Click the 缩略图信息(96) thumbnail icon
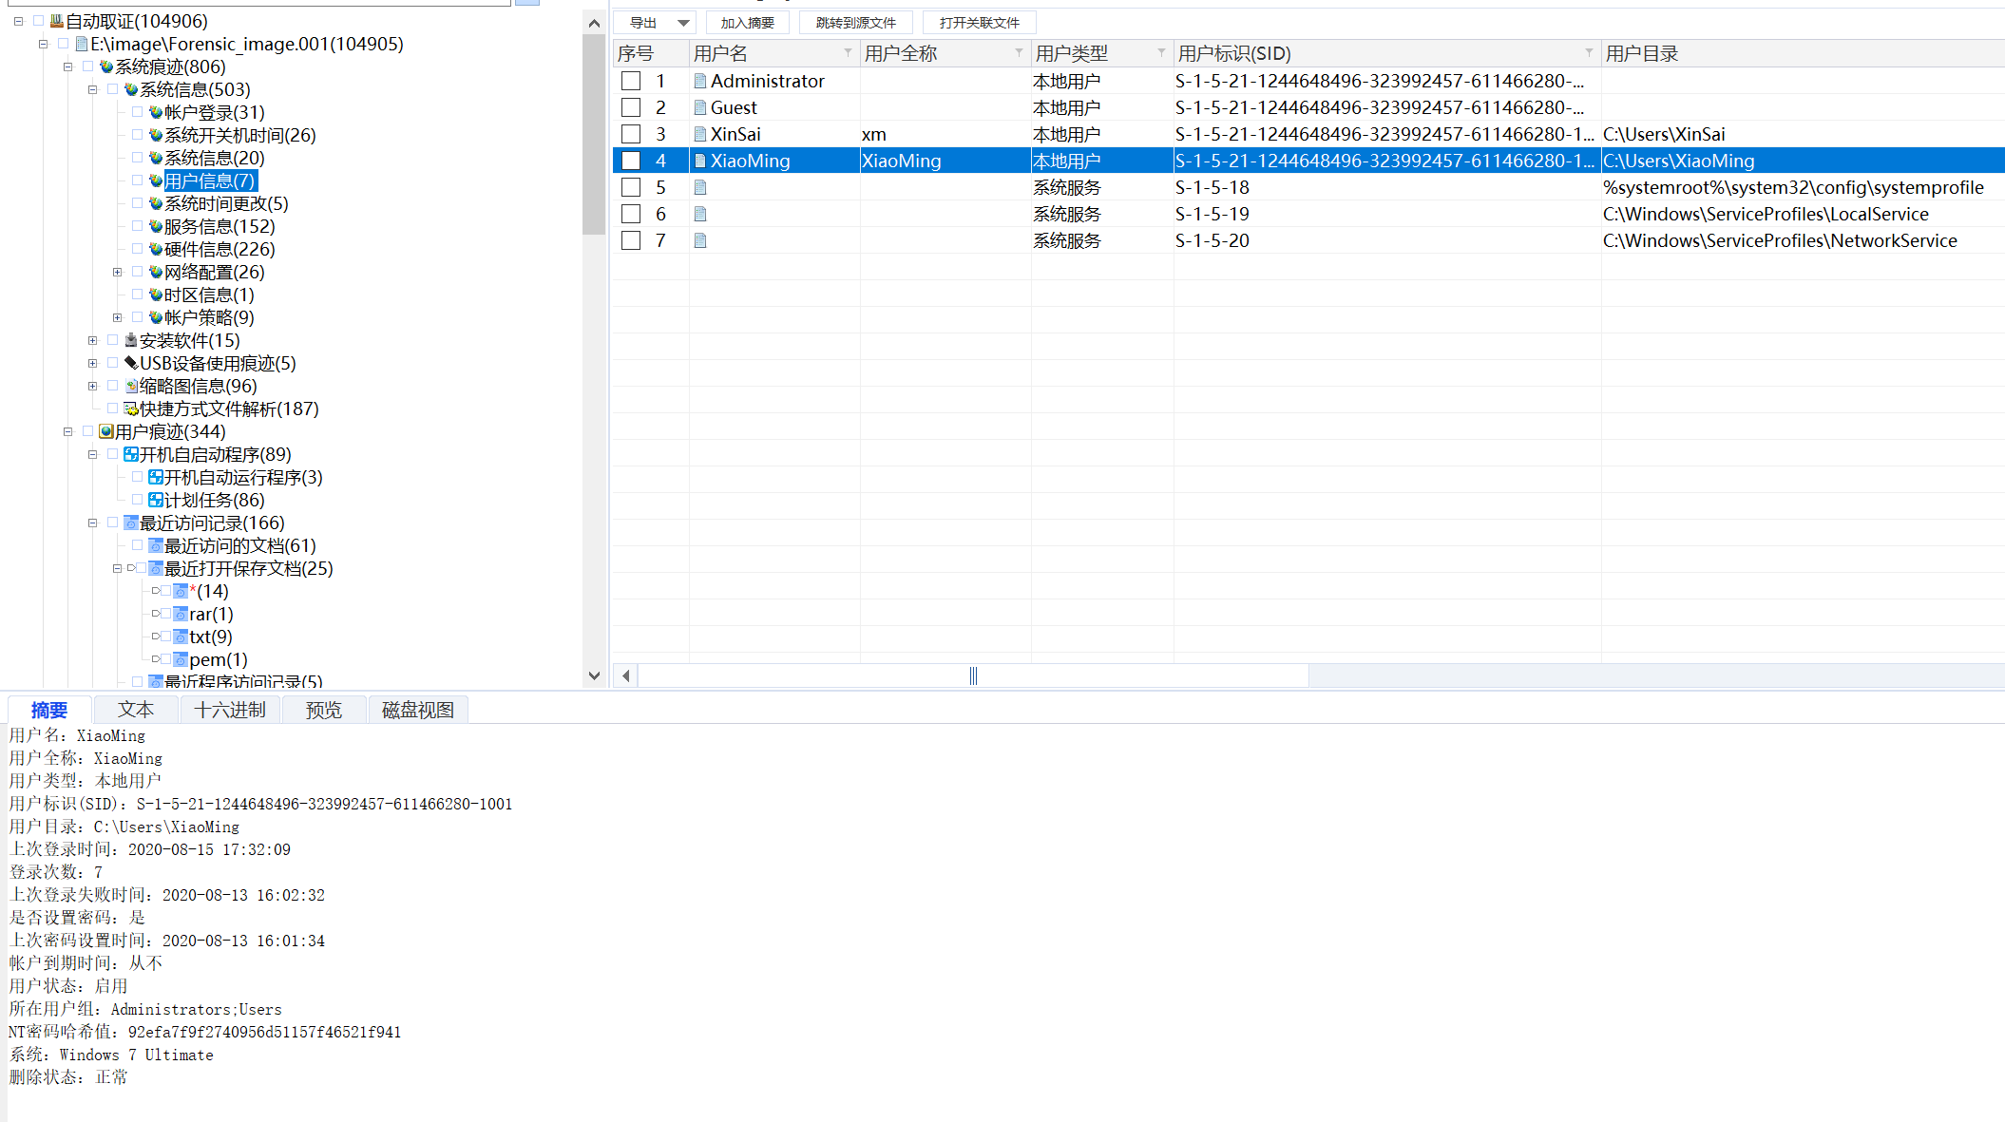Screen dimensions: 2005x1122 [x=131, y=386]
